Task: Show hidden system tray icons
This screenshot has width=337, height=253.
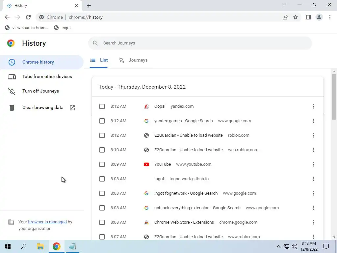Action: (x=278, y=246)
